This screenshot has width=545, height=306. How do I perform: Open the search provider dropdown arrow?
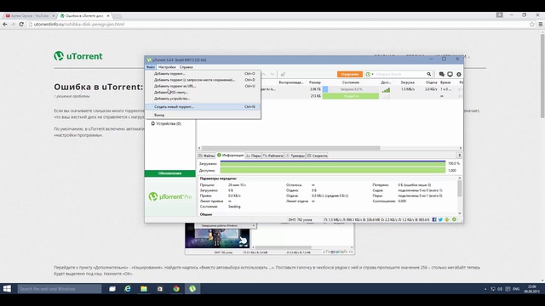point(373,74)
